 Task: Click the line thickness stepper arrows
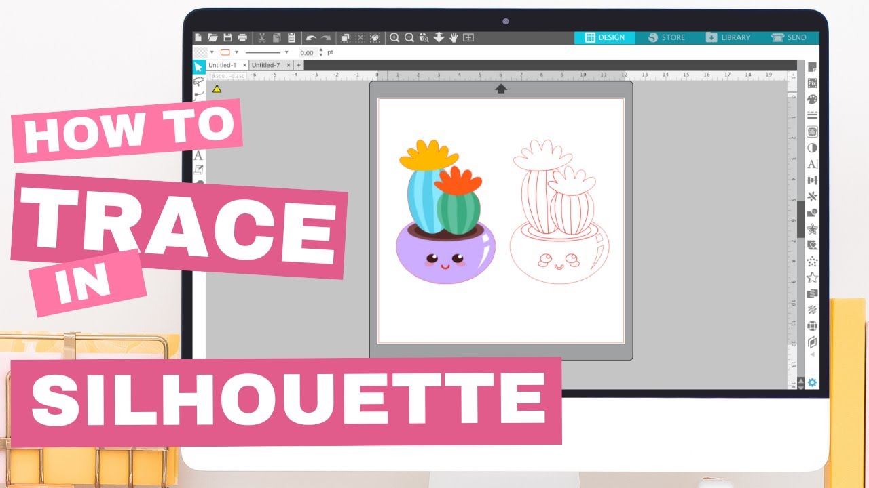(321, 52)
